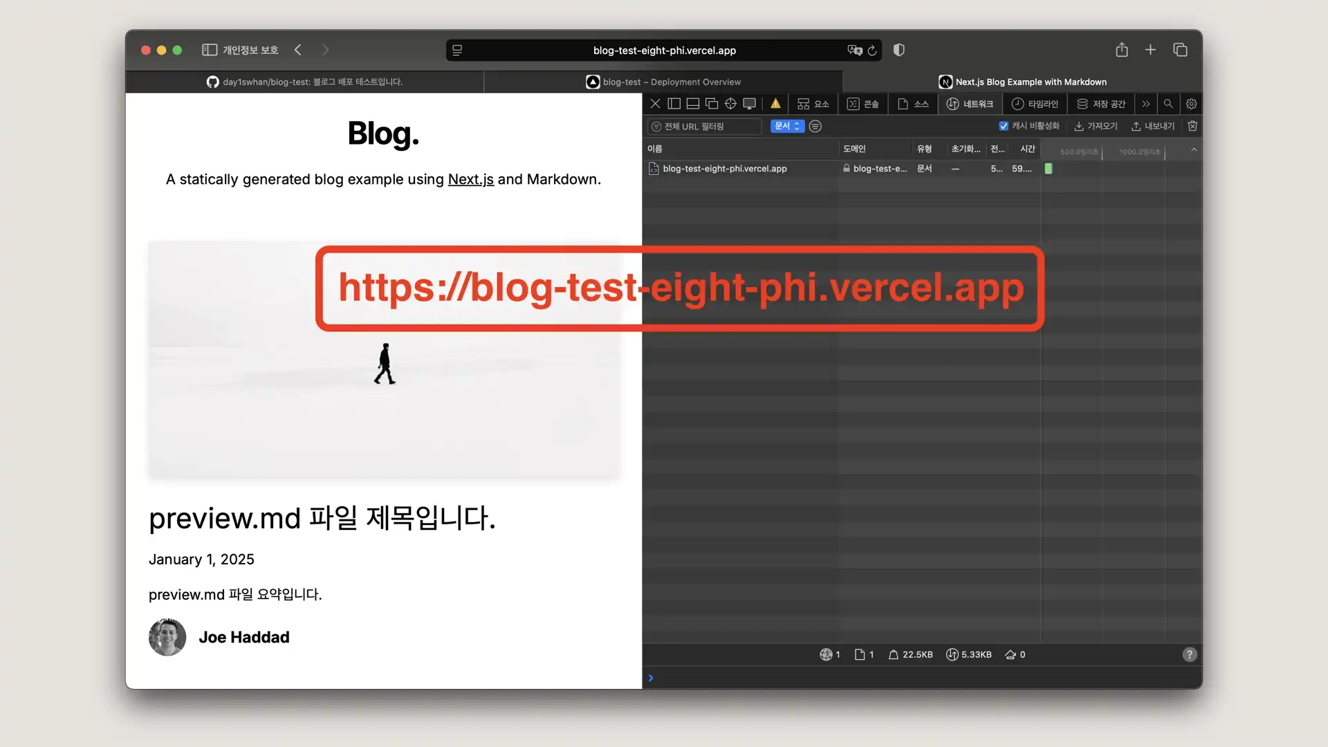Click the 5.33KB transferred statistic
The image size is (1328, 747).
click(968, 654)
